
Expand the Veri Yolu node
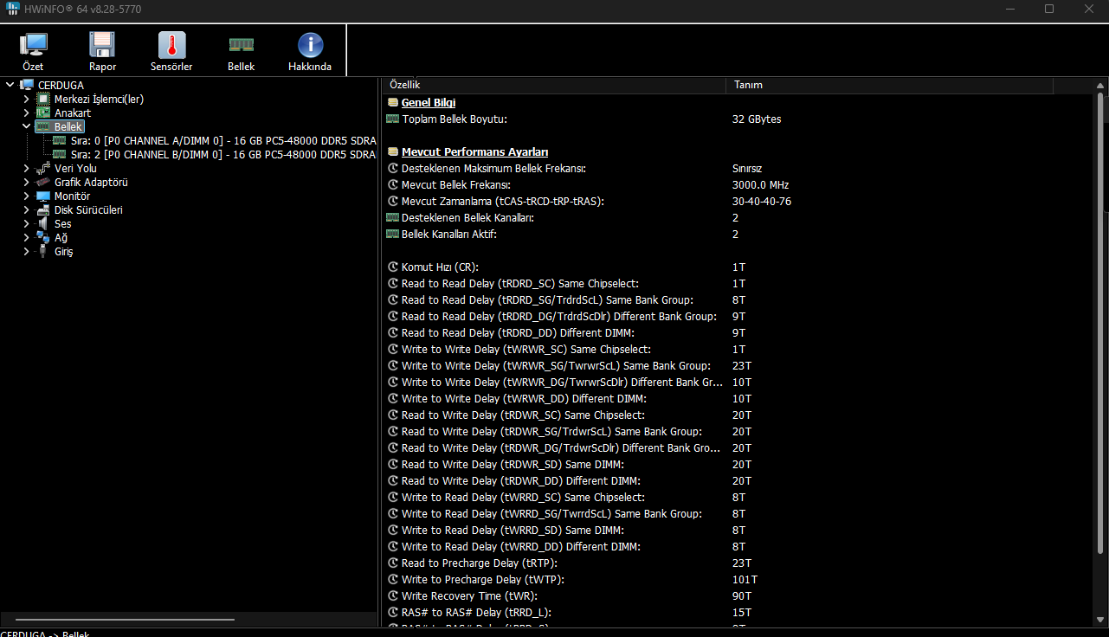(27, 168)
